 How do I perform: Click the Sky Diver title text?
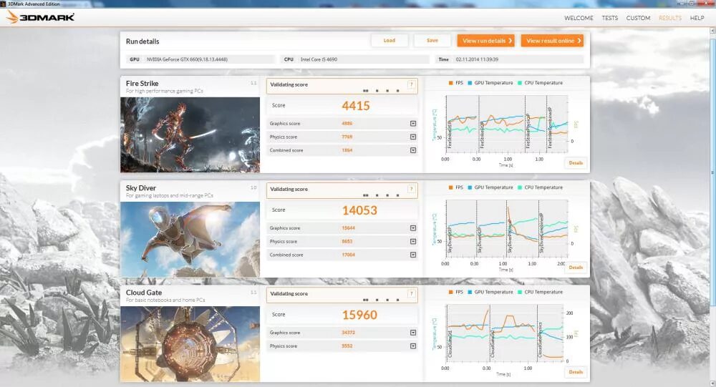(140, 188)
